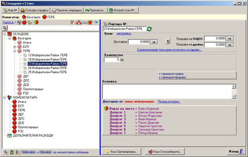
Task: Click 'Синхронизирай тези цени по всички складове' link
Action: click(x=169, y=50)
